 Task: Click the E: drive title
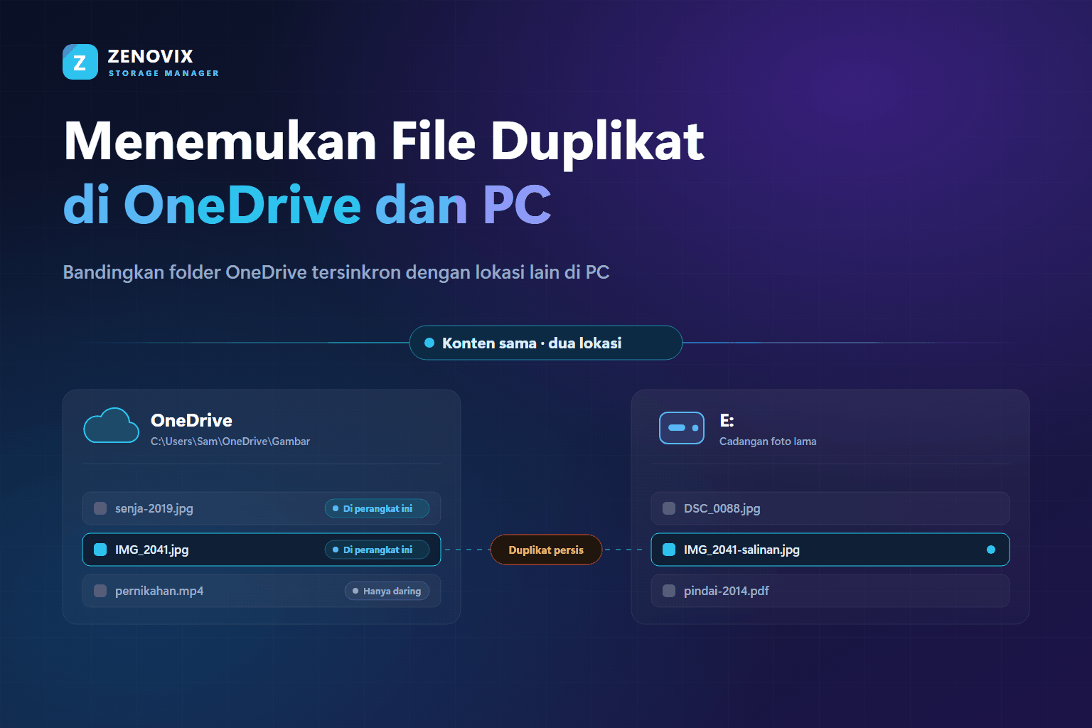(x=727, y=420)
